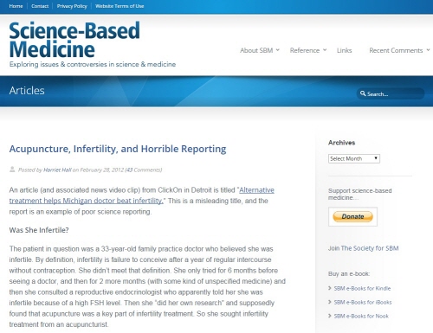The width and height of the screenshot is (433, 333).
Task: Click the Donate button
Action: click(352, 216)
